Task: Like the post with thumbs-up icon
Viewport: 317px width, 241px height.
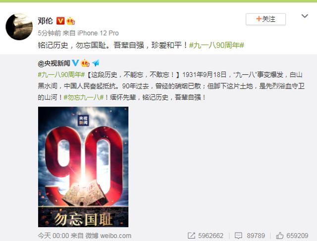Action: (279, 236)
